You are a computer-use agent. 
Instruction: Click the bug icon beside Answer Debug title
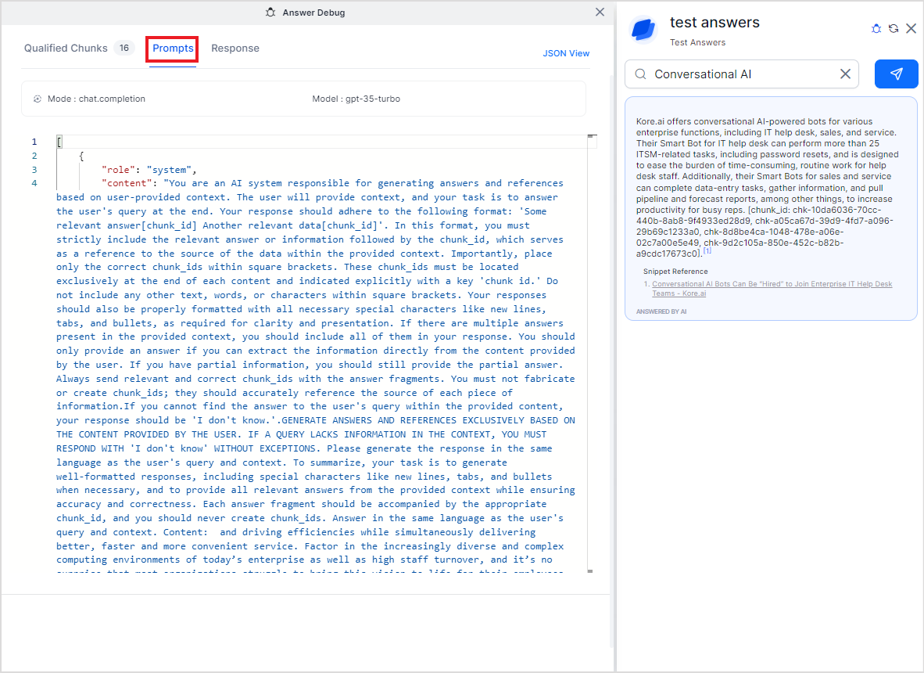click(x=270, y=13)
